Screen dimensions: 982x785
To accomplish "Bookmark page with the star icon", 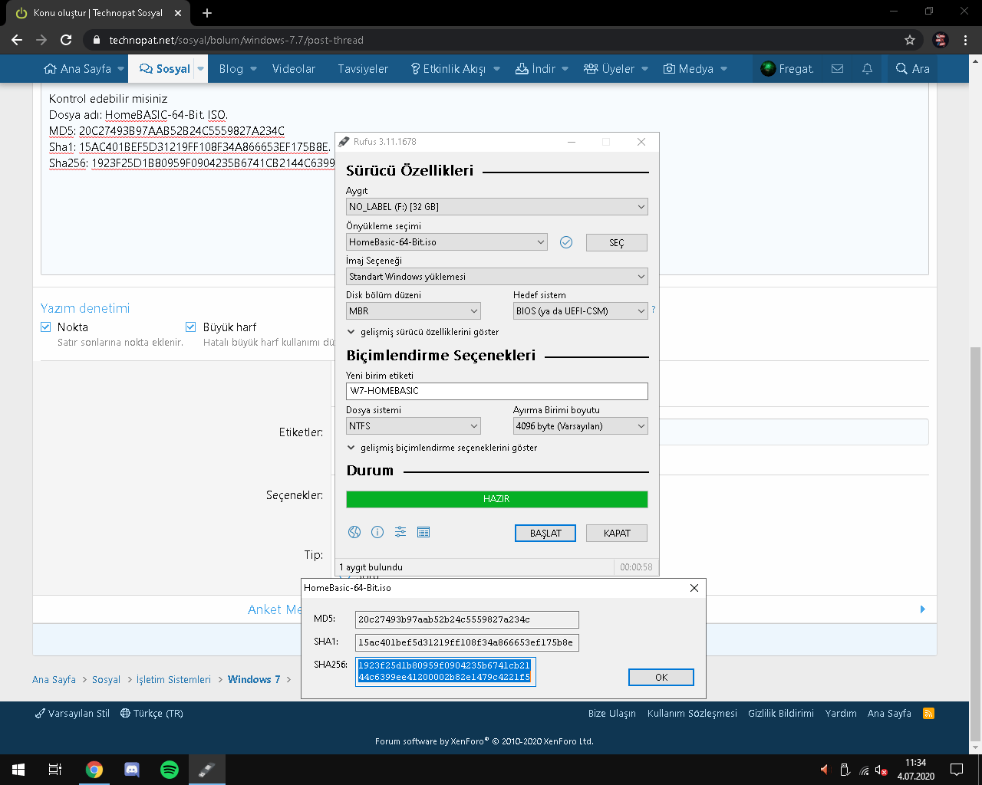I will (x=910, y=40).
